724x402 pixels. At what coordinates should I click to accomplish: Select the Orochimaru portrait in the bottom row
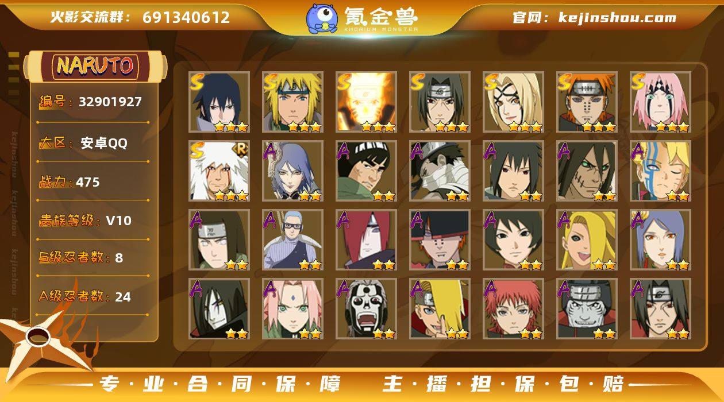pos(219,309)
